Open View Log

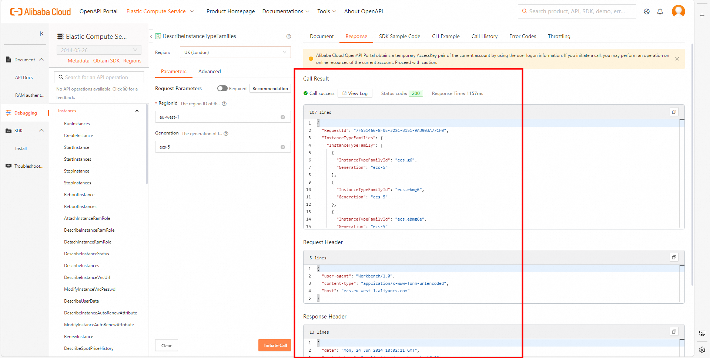[355, 93]
